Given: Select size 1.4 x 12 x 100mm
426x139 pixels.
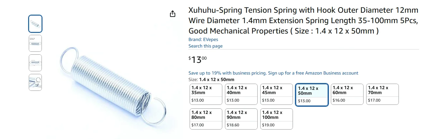Looking at the screenshot, I should [x=277, y=119].
